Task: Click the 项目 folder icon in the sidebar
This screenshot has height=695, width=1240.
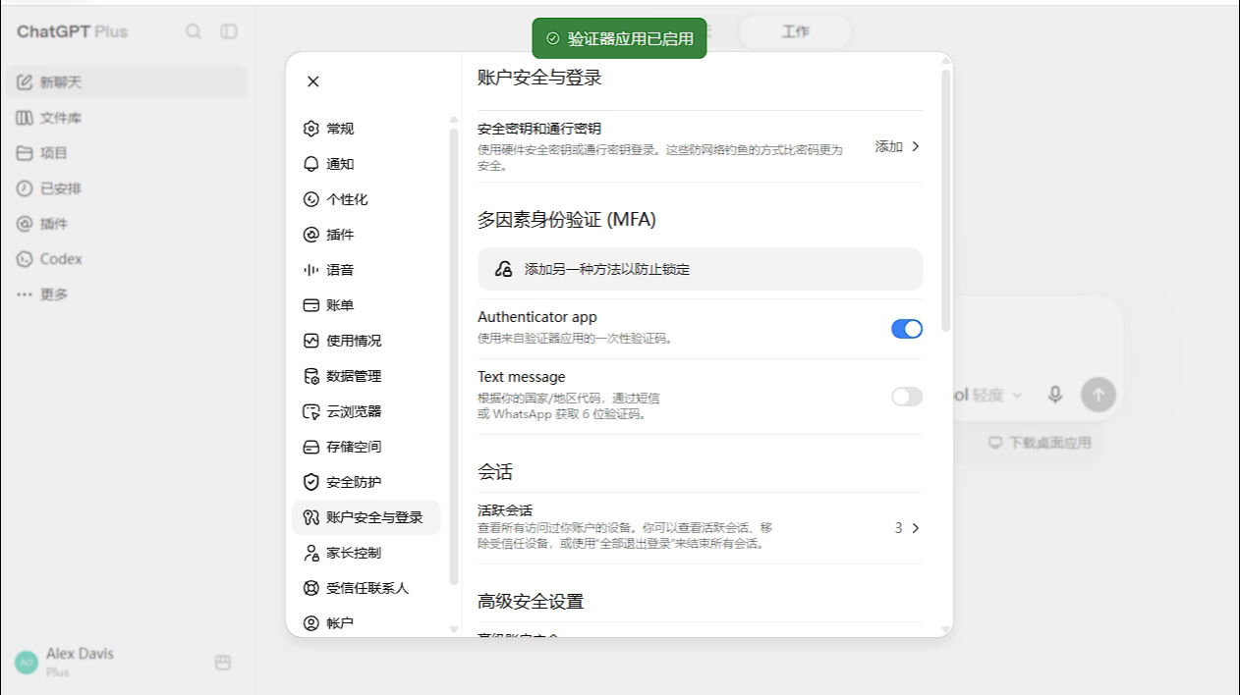Action: [x=25, y=153]
